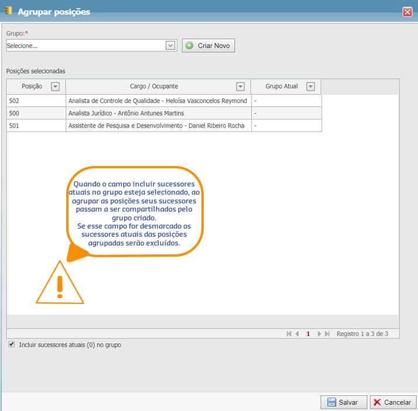Click the first page pagination icon
The width and height of the screenshot is (418, 411).
(289, 334)
